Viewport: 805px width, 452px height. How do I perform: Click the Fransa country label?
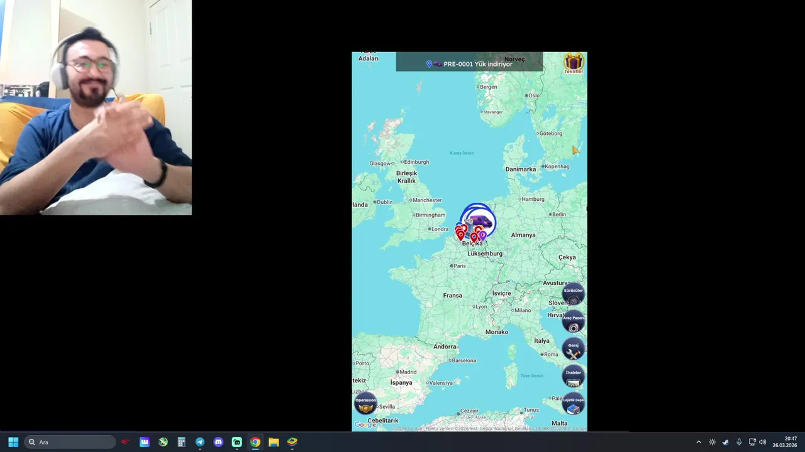tap(452, 295)
